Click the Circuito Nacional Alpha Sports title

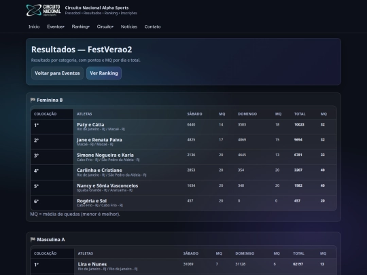coord(97,7)
